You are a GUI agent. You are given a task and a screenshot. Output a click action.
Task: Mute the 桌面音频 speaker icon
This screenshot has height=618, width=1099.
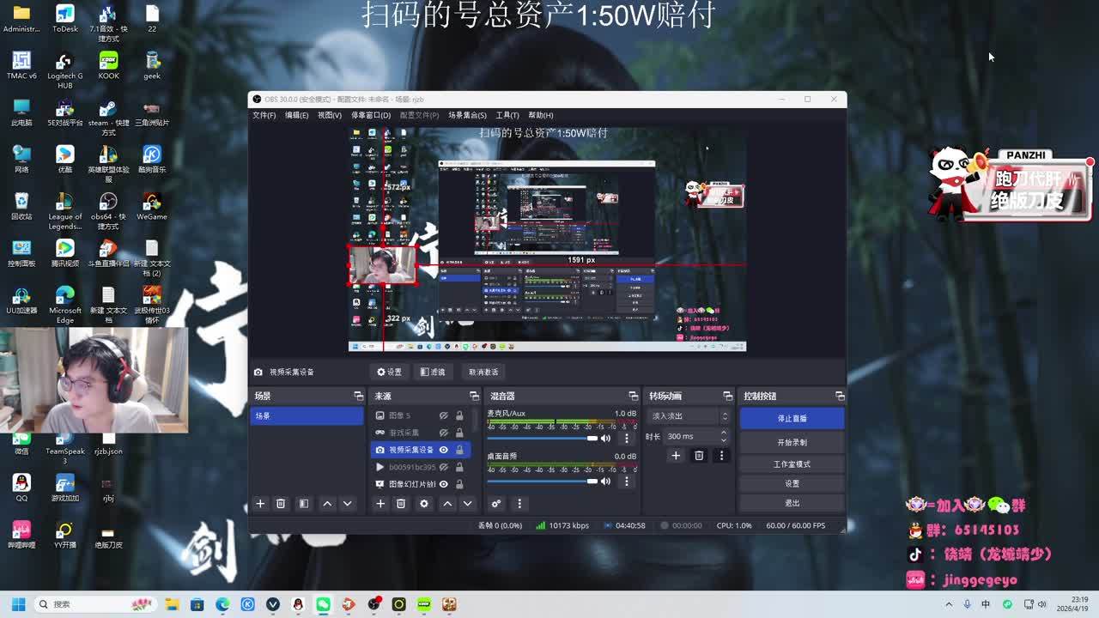tap(605, 482)
